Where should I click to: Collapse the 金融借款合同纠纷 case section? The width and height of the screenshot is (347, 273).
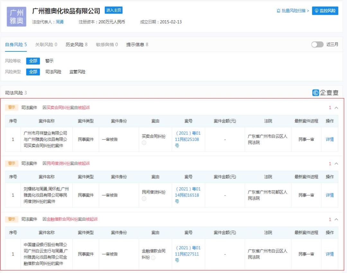pyautogui.click(x=336, y=220)
